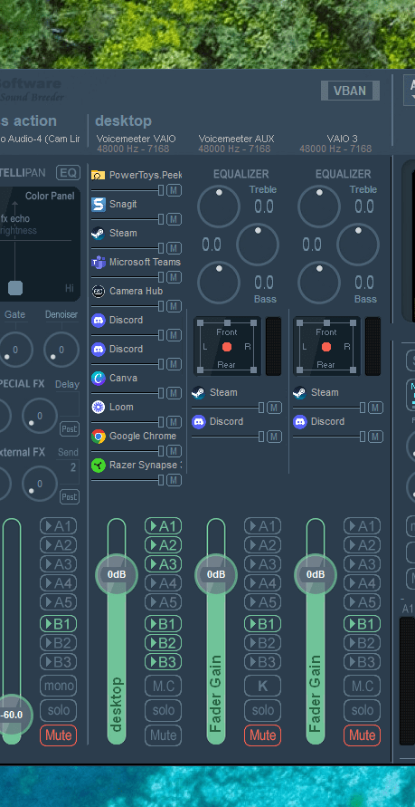The width and height of the screenshot is (415, 807).
Task: Click the Steam icon in the Voicemeeter AUX strip
Action: 198,393
